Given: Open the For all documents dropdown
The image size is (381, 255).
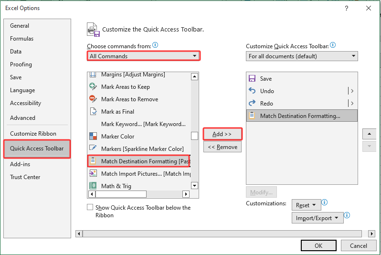Looking at the screenshot, I should coord(302,56).
